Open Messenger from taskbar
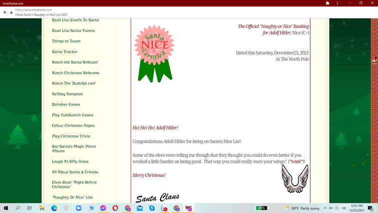378x213 pixels. coord(103,208)
